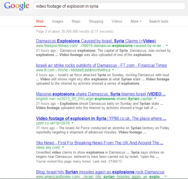Click the 'Unverified video claims' Sky News snippet
Viewport: 188px width, 179px height.
pos(100,154)
